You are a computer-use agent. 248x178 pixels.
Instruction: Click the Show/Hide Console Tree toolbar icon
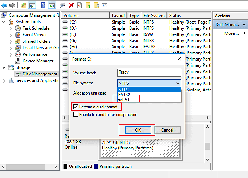[32, 5]
